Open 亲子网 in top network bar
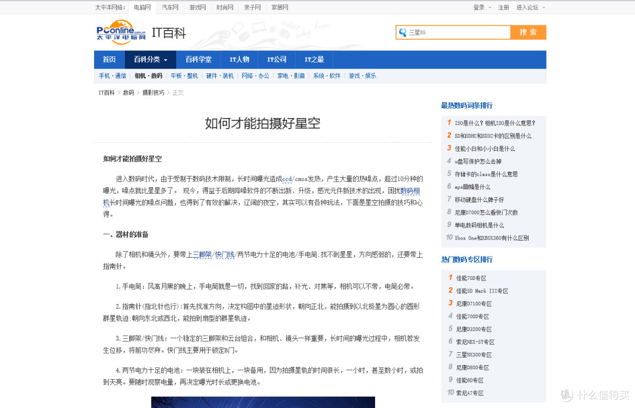The width and height of the screenshot is (635, 408). pos(252,7)
